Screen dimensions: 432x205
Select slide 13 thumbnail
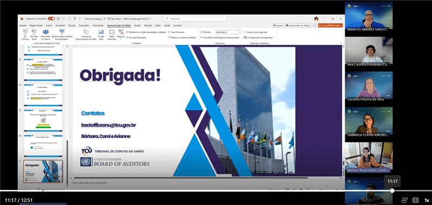[x=43, y=70]
